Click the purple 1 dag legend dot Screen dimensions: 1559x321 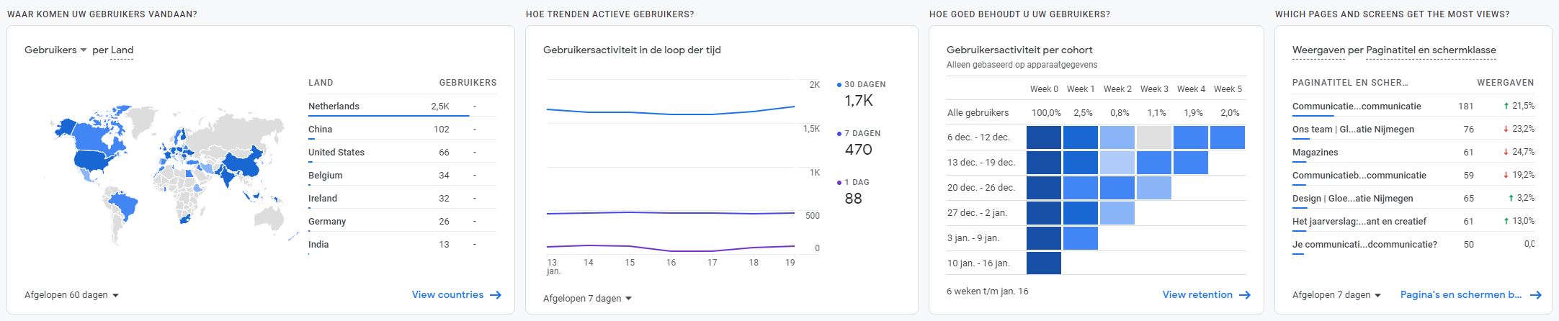click(839, 183)
